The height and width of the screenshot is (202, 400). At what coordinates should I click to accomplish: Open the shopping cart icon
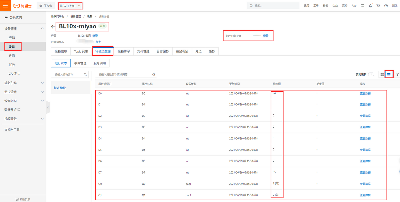click(x=378, y=6)
